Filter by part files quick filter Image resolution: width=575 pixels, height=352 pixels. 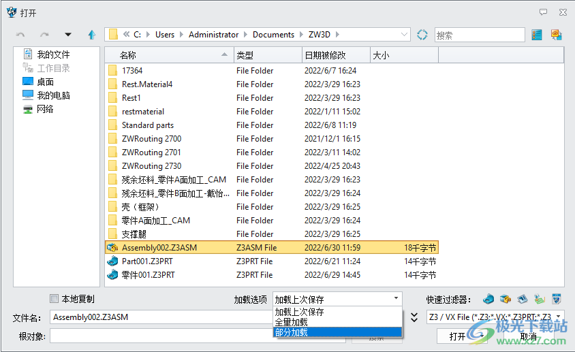point(488,299)
